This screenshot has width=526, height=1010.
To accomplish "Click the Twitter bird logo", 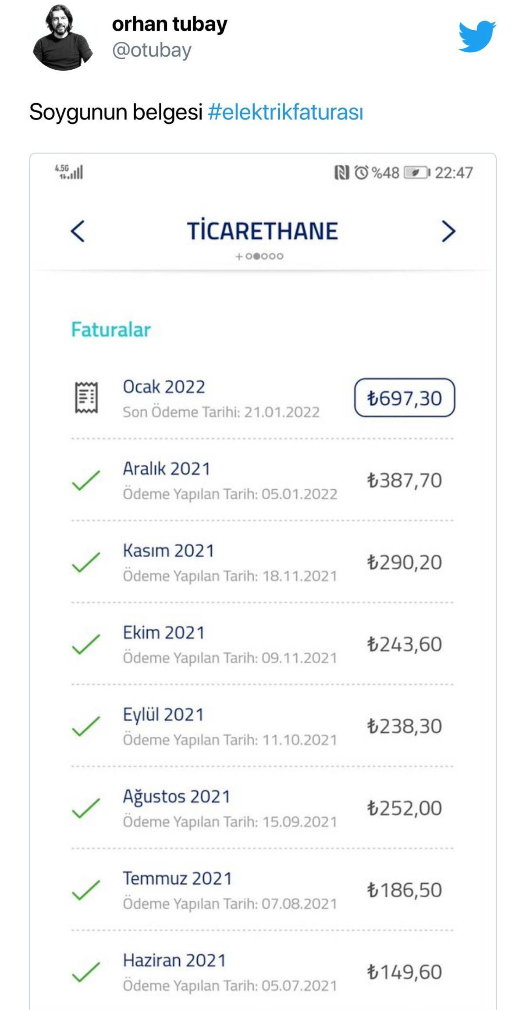I will 476,36.
